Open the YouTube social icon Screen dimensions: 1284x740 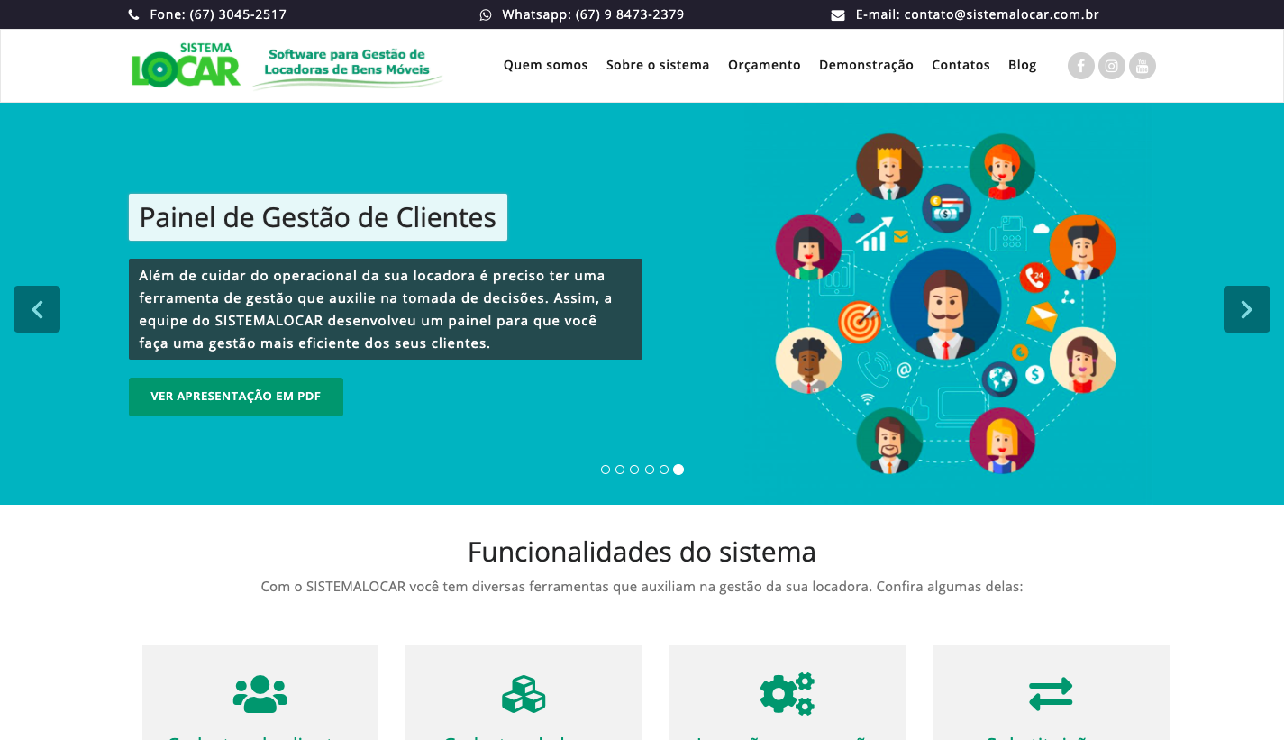[x=1143, y=66]
